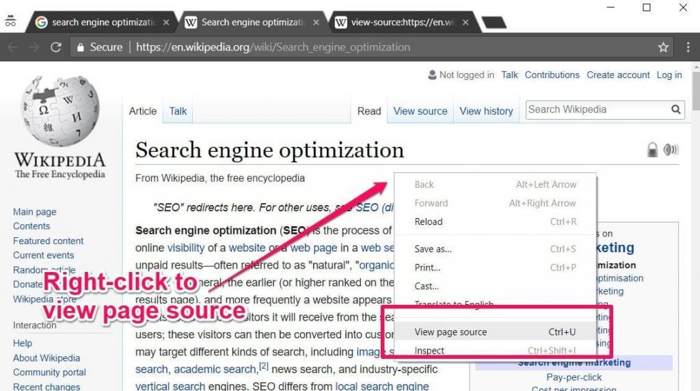Click the Create account link
Screen dimensions: 700x391
click(x=618, y=75)
